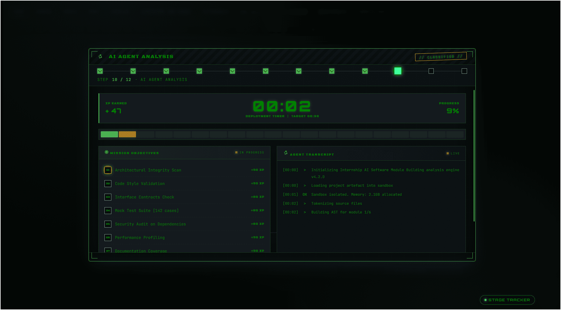
Task: Jump to completed step 1 marker
Action: point(100,71)
